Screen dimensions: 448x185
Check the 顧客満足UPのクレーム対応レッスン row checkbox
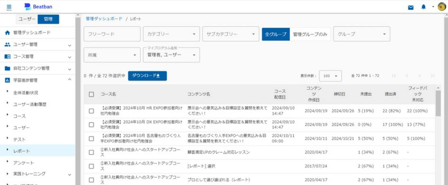[92, 152]
